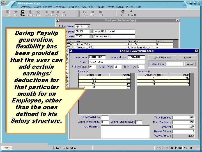
Task: Click the Update button beside Salary Head
Action: point(190,64)
